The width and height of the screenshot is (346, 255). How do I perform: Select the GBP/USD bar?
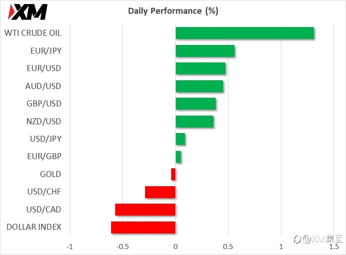(196, 104)
